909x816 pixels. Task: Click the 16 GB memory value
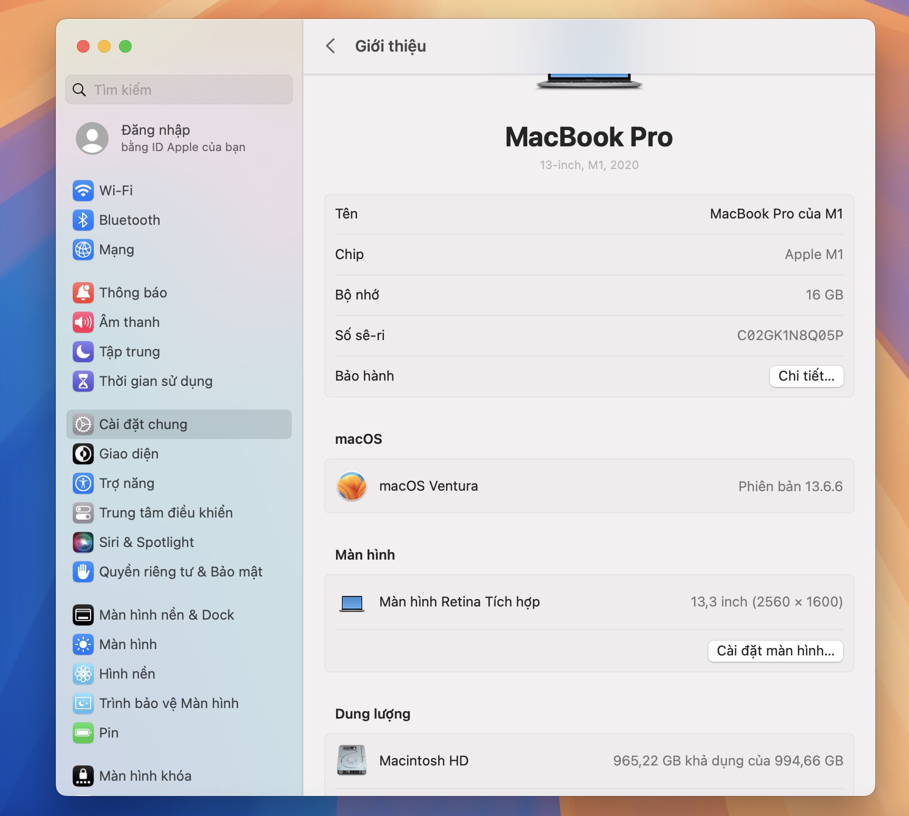(824, 295)
